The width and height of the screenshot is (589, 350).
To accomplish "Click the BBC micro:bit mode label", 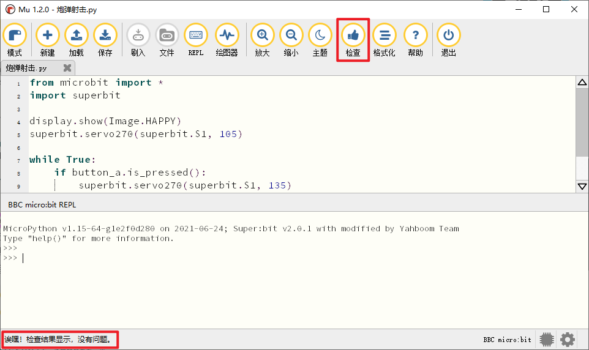I will pos(508,340).
